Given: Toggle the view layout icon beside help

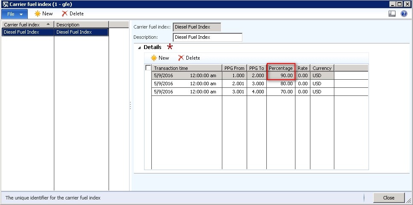Looking at the screenshot, I should [392, 14].
